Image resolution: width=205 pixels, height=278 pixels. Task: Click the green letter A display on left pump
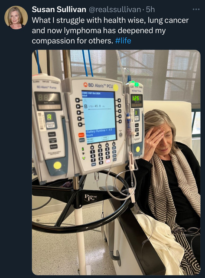pyautogui.click(x=49, y=117)
